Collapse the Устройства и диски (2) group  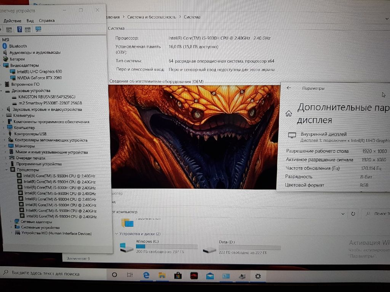coord(117,234)
